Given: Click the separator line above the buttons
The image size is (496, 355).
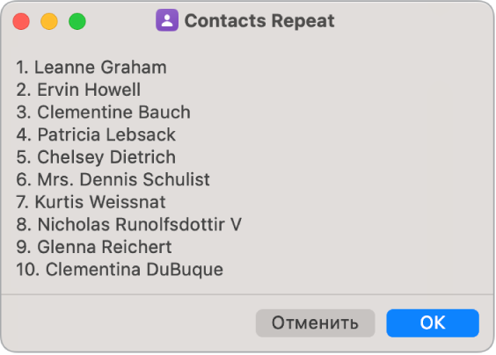Looking at the screenshot, I should 248,294.
